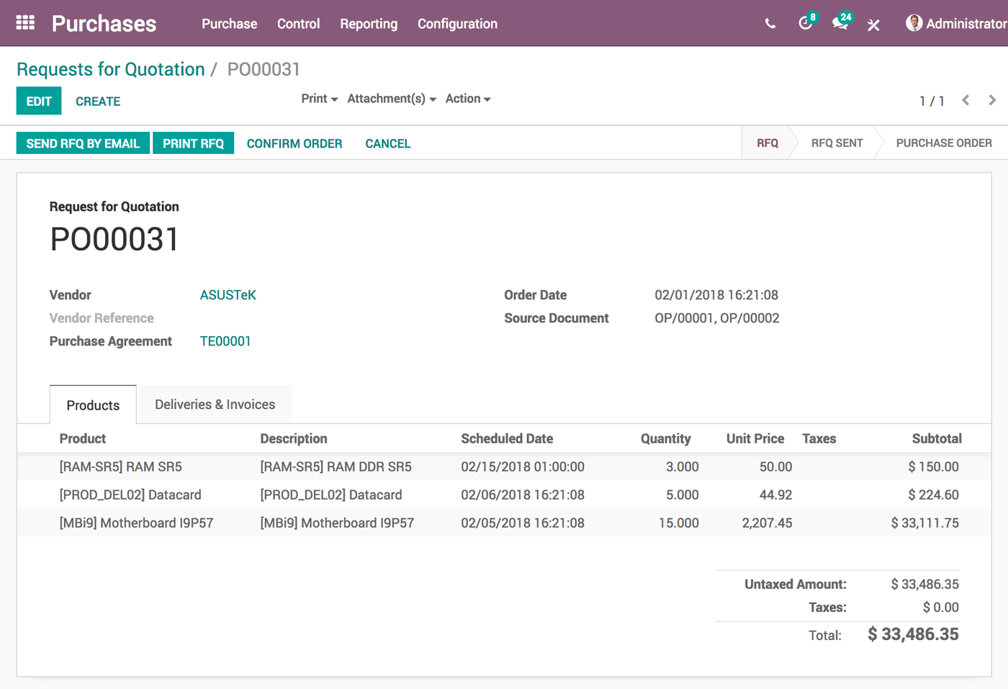The height and width of the screenshot is (689, 1008).
Task: Go to next record arrow
Action: click(992, 100)
